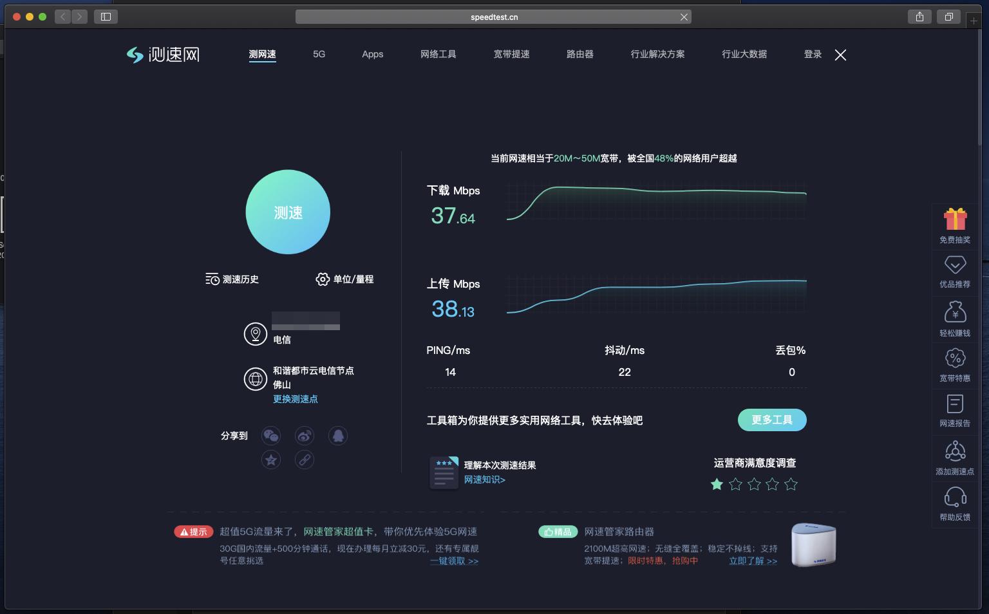Click the WeChat share icon
This screenshot has height=614, width=989.
(271, 436)
